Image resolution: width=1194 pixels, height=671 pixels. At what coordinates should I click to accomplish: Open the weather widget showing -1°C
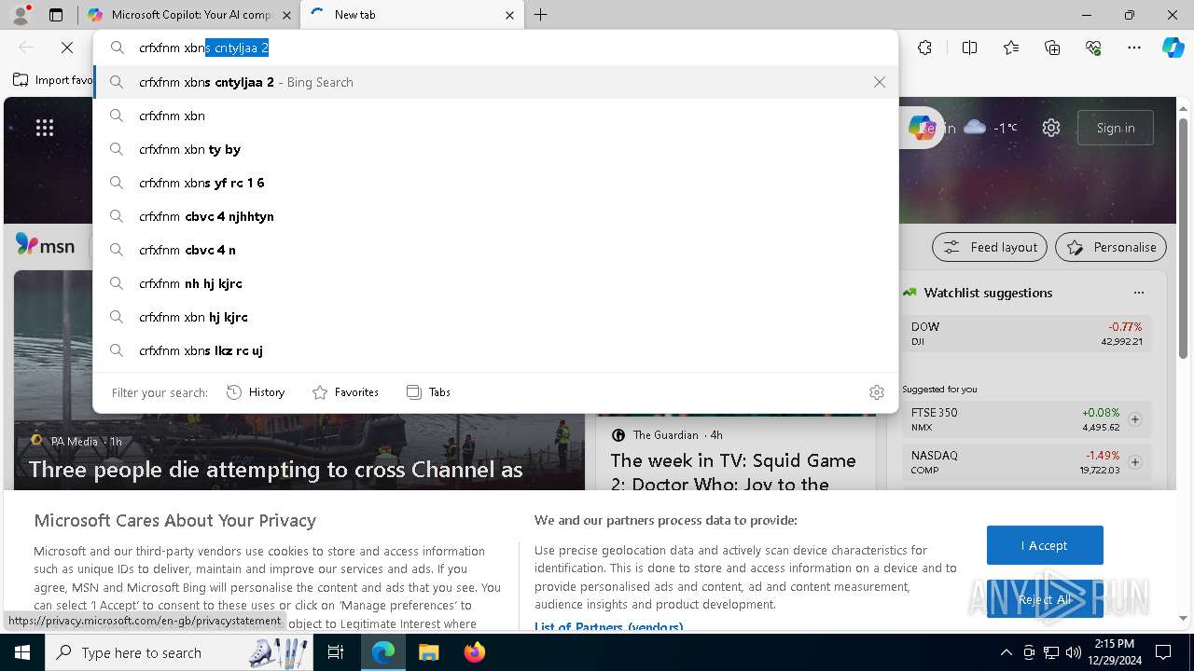click(991, 128)
